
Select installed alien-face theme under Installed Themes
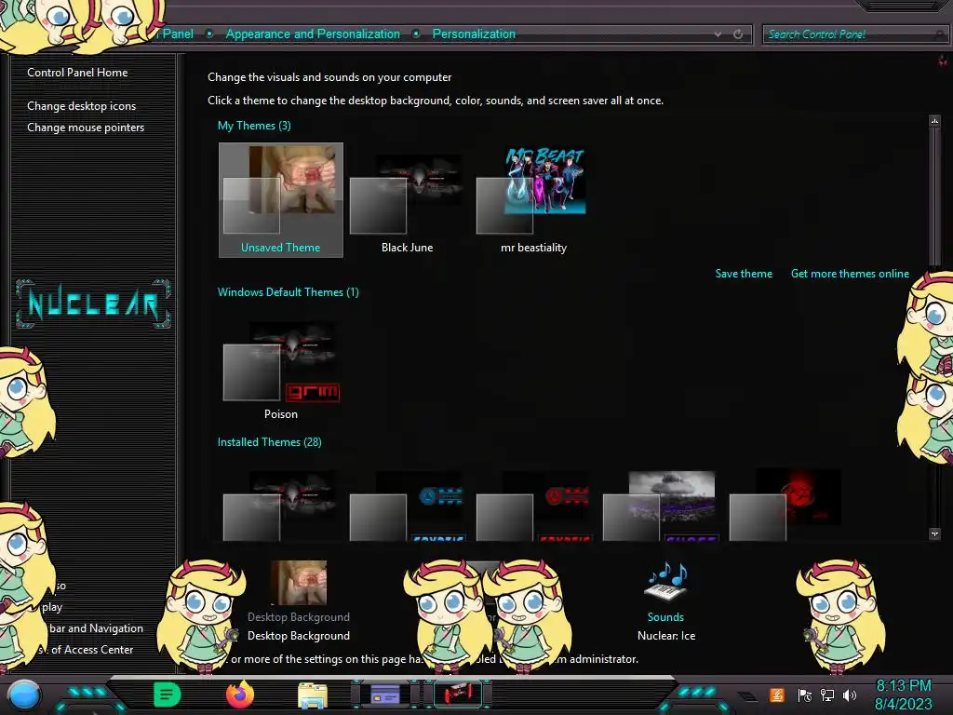(x=281, y=506)
